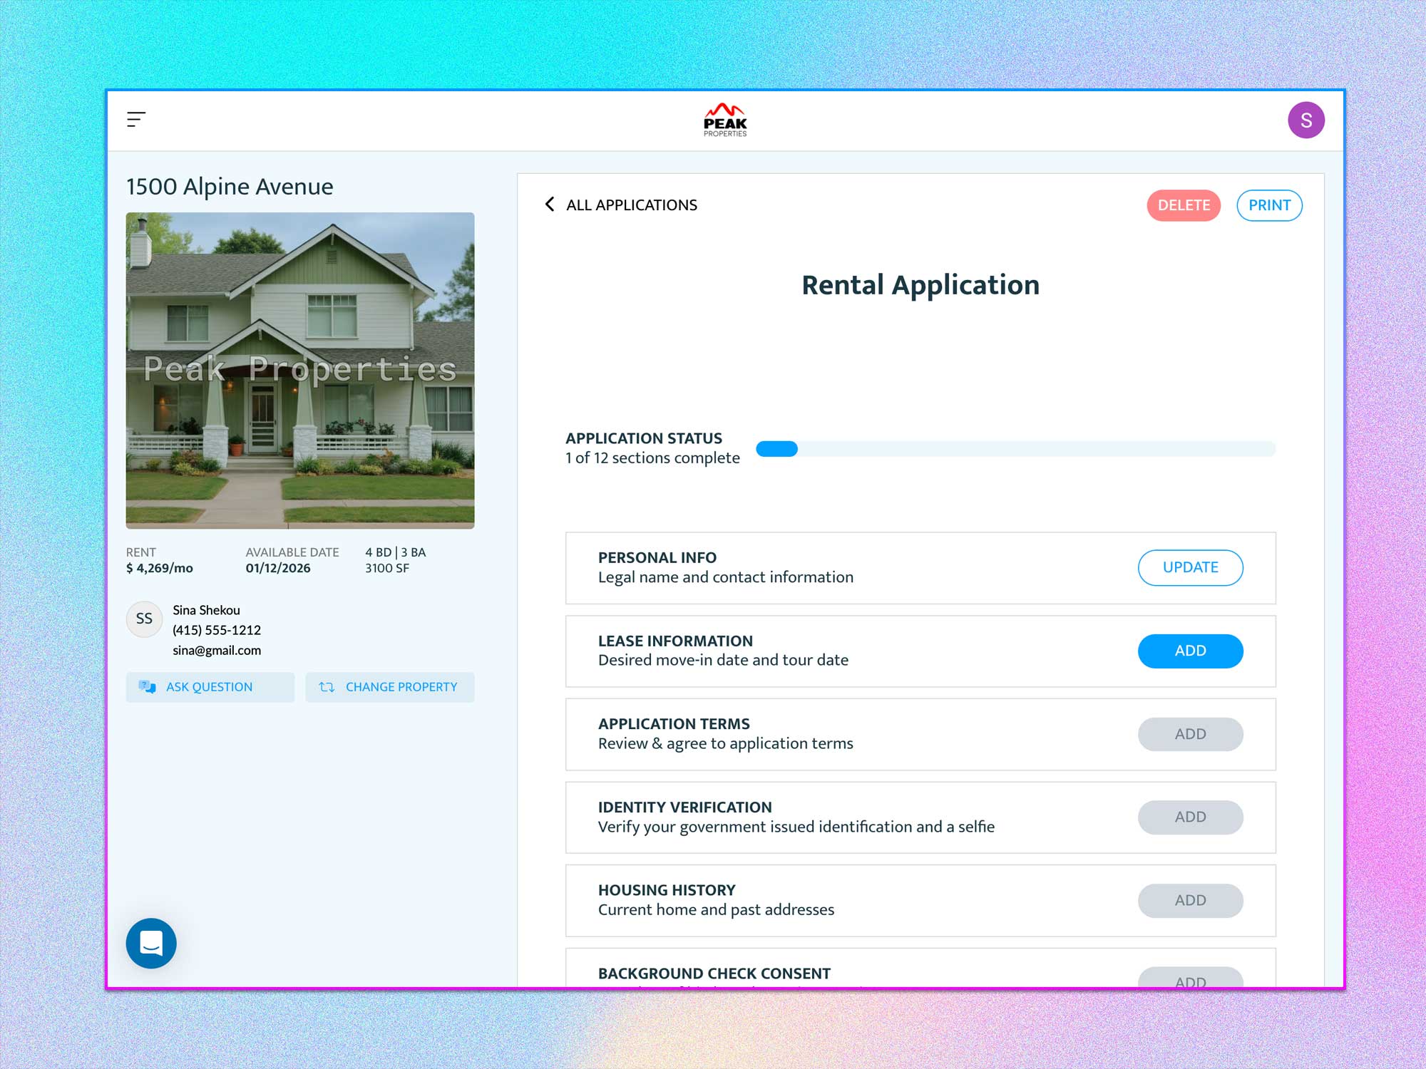Go back to All Applications

click(631, 205)
